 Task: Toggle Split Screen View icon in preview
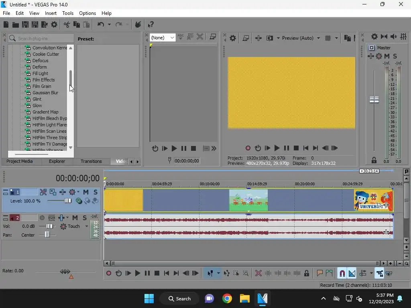click(270, 38)
